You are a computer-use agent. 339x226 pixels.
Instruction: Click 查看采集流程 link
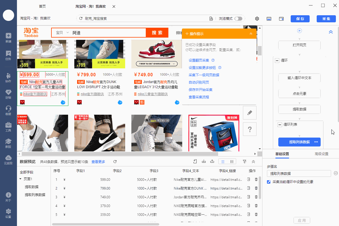point(199,97)
